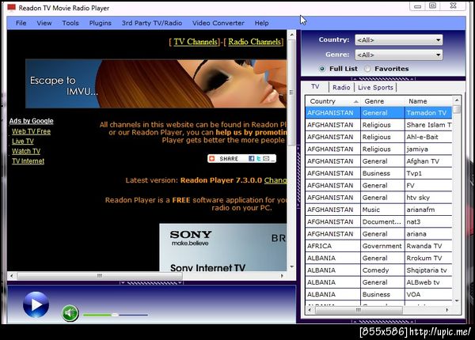
Task: Select the Ahl-e-Bait channel row
Action: tap(378, 137)
